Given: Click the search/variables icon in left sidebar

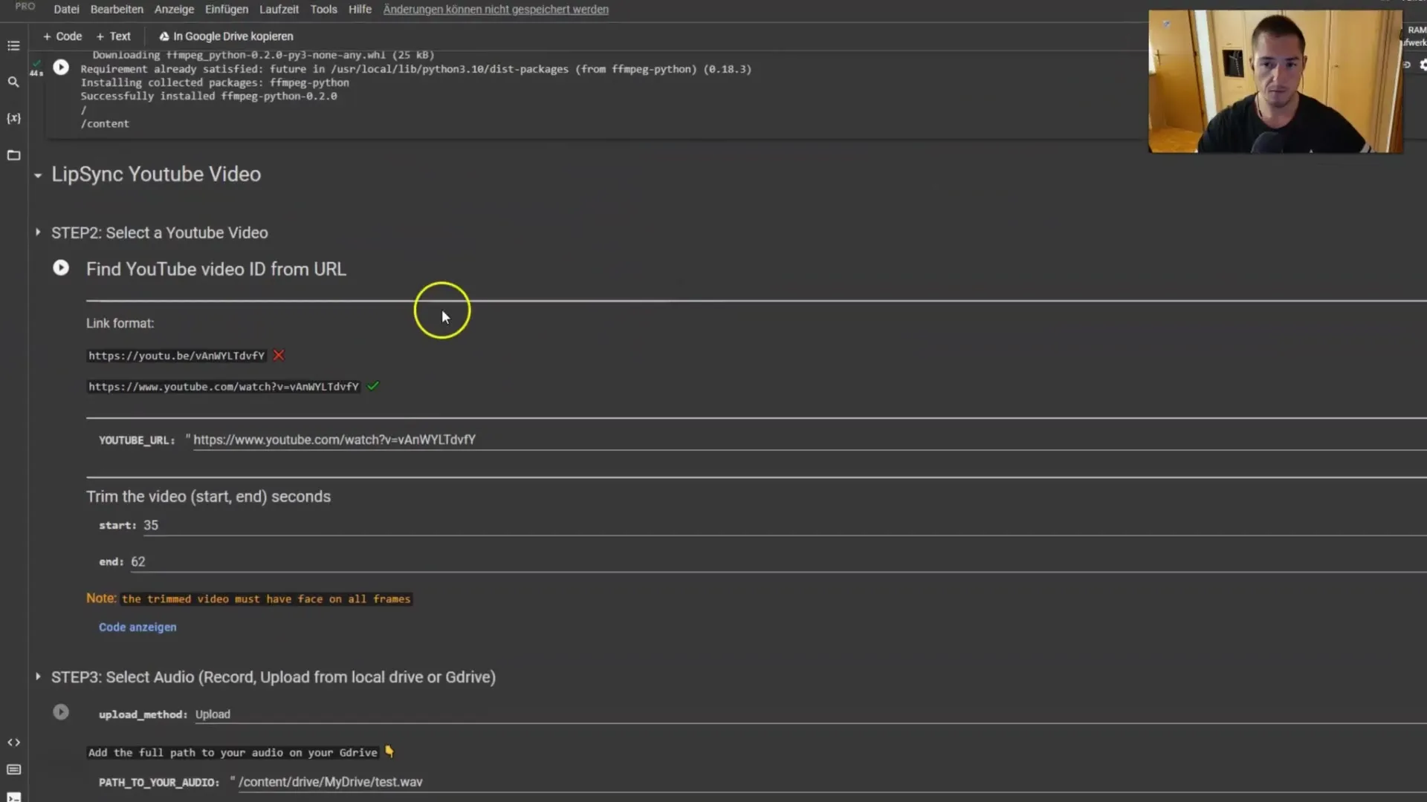Looking at the screenshot, I should 13,117.
